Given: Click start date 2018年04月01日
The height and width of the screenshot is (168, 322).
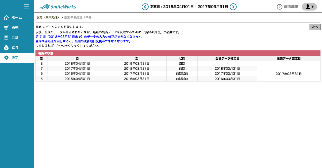Looking at the screenshot, I should pos(77,64).
